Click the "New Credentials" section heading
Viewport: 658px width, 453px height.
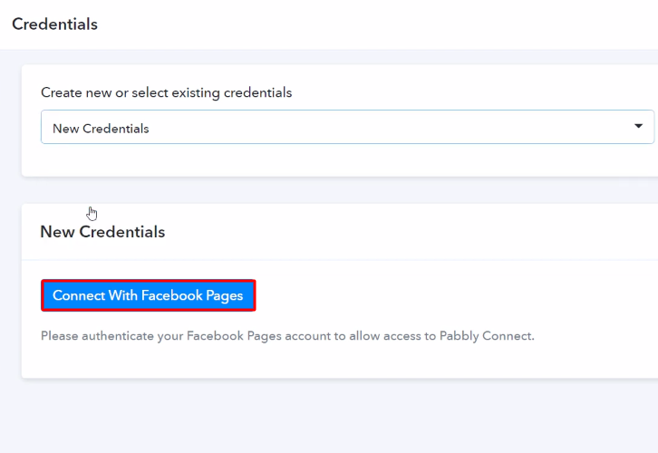tap(102, 232)
